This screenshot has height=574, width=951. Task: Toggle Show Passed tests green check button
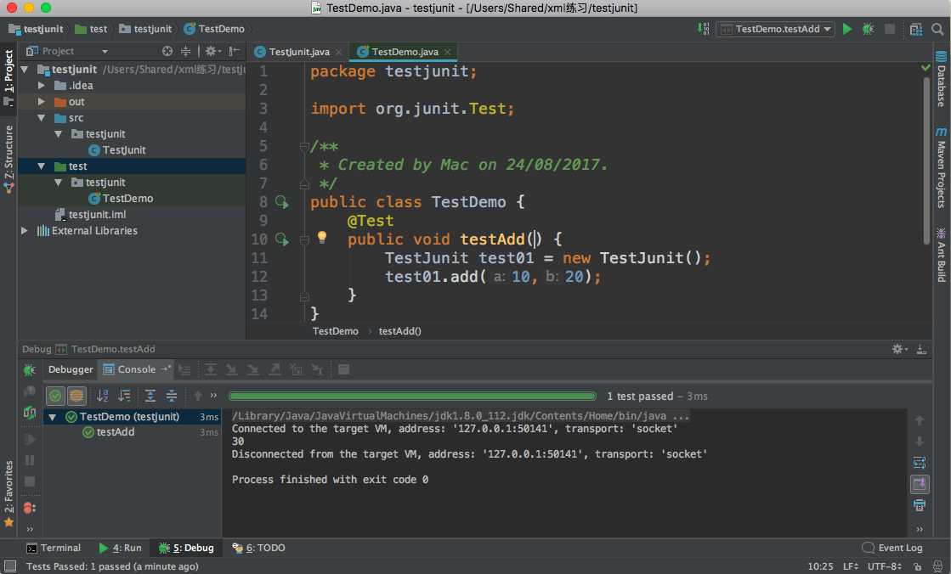(55, 396)
